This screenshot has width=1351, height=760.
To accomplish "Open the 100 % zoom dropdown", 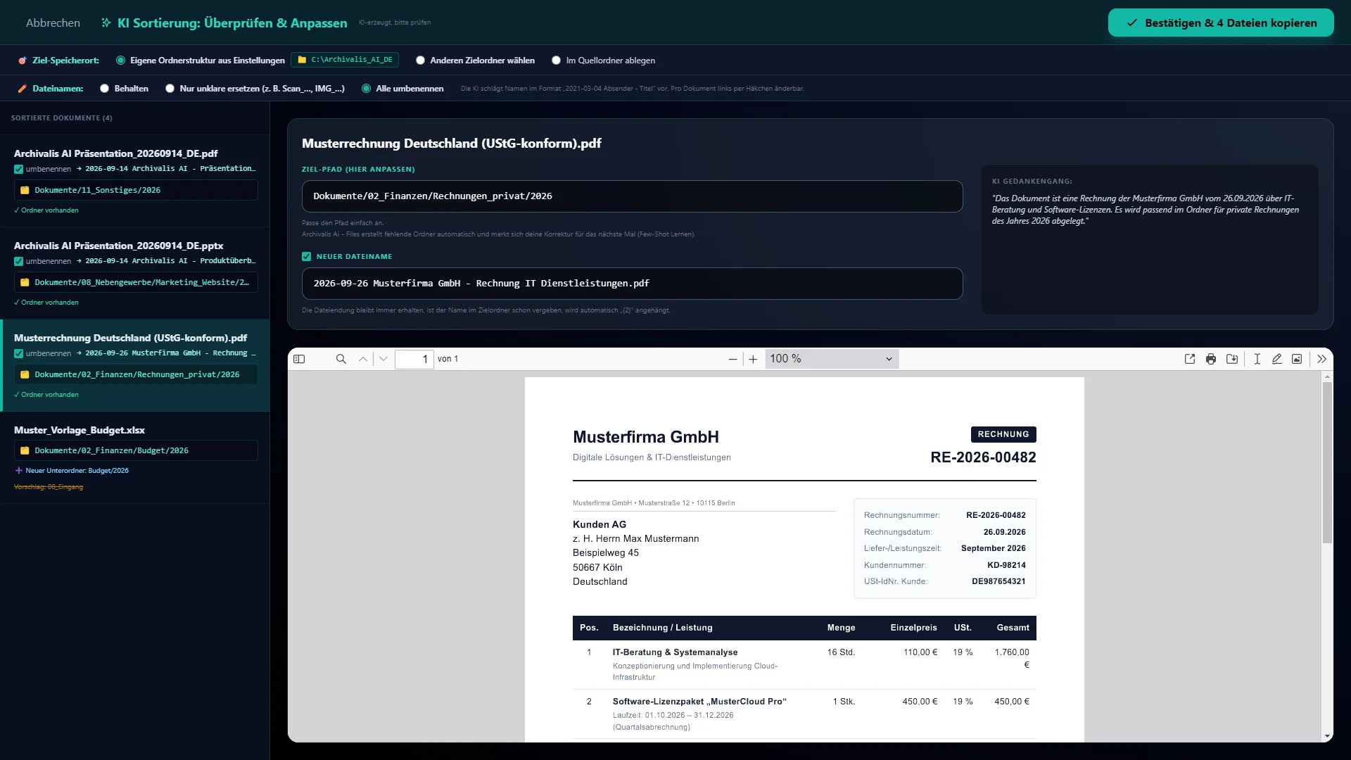I will coord(832,359).
